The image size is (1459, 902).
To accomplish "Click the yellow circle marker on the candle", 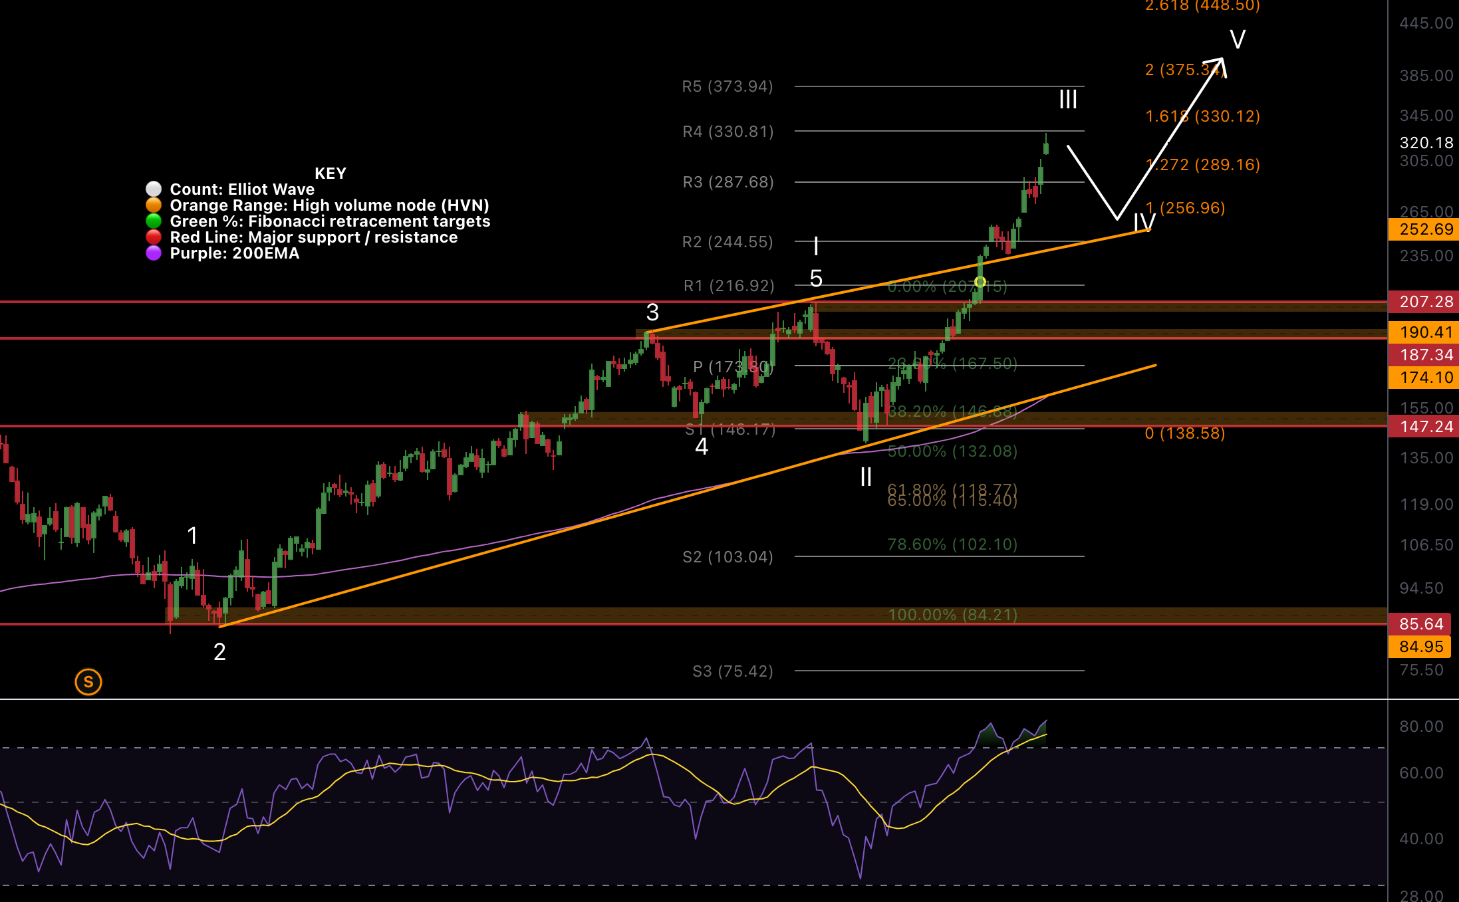I will coord(980,282).
